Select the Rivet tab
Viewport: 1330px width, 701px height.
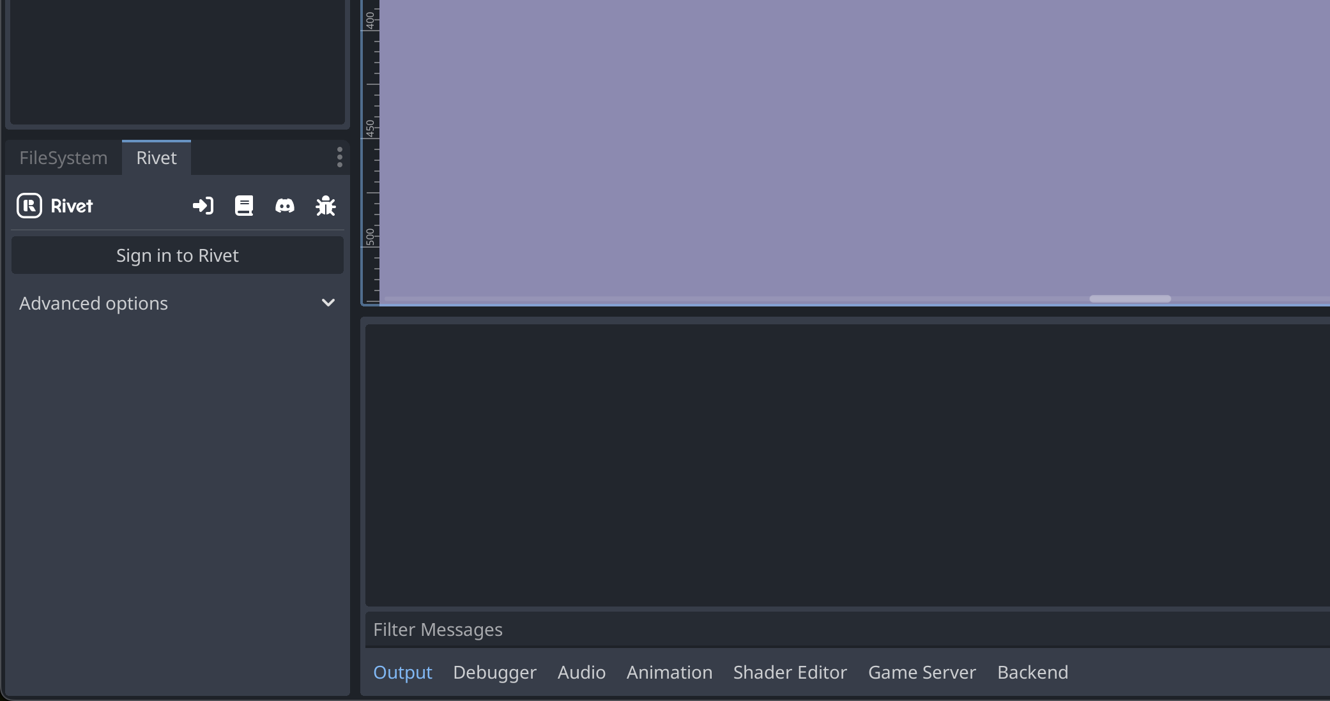pos(157,158)
